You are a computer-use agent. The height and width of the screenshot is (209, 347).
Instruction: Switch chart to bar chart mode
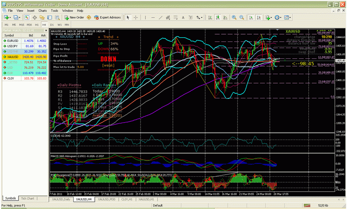pos(210,17)
